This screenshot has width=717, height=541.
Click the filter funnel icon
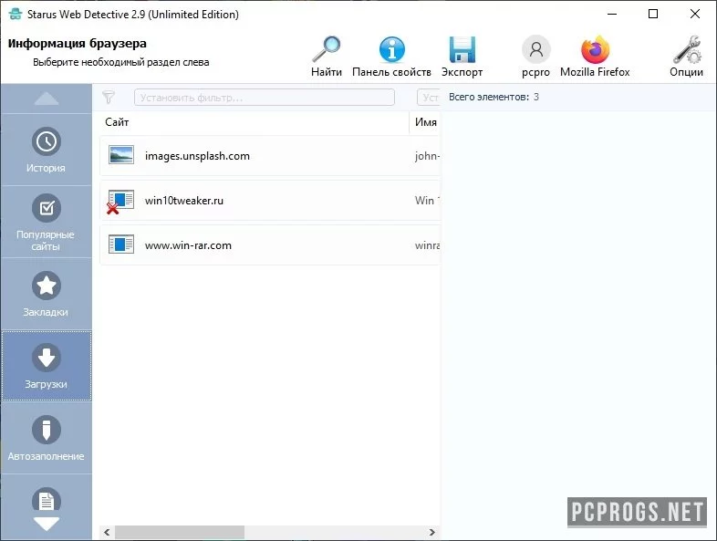109,97
